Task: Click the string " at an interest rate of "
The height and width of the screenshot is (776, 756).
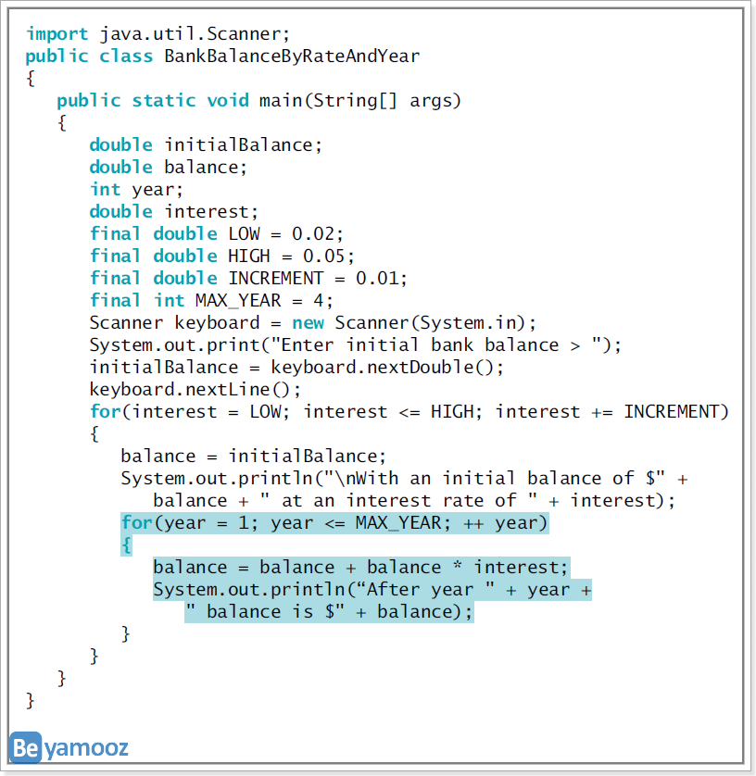Action: [x=398, y=500]
